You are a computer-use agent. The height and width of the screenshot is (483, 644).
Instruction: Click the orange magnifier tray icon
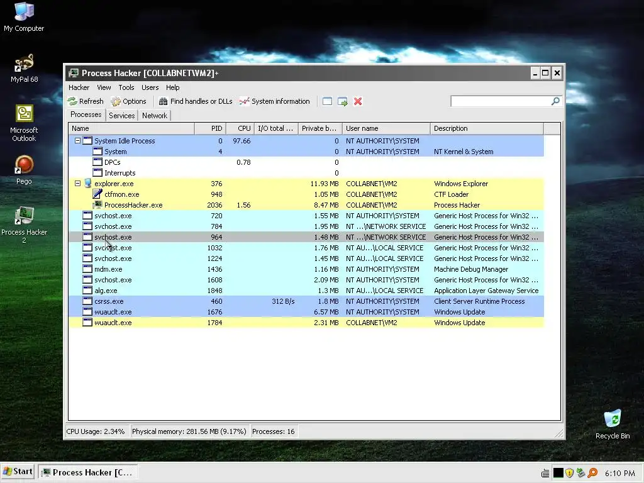click(592, 473)
